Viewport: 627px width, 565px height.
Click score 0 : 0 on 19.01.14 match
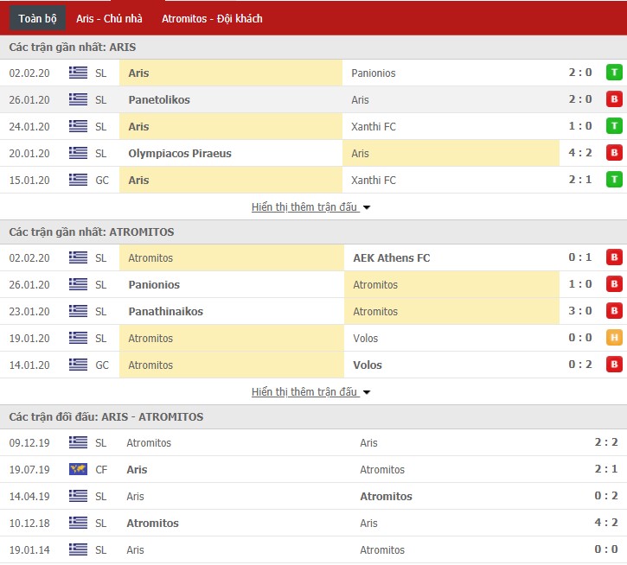(x=606, y=549)
